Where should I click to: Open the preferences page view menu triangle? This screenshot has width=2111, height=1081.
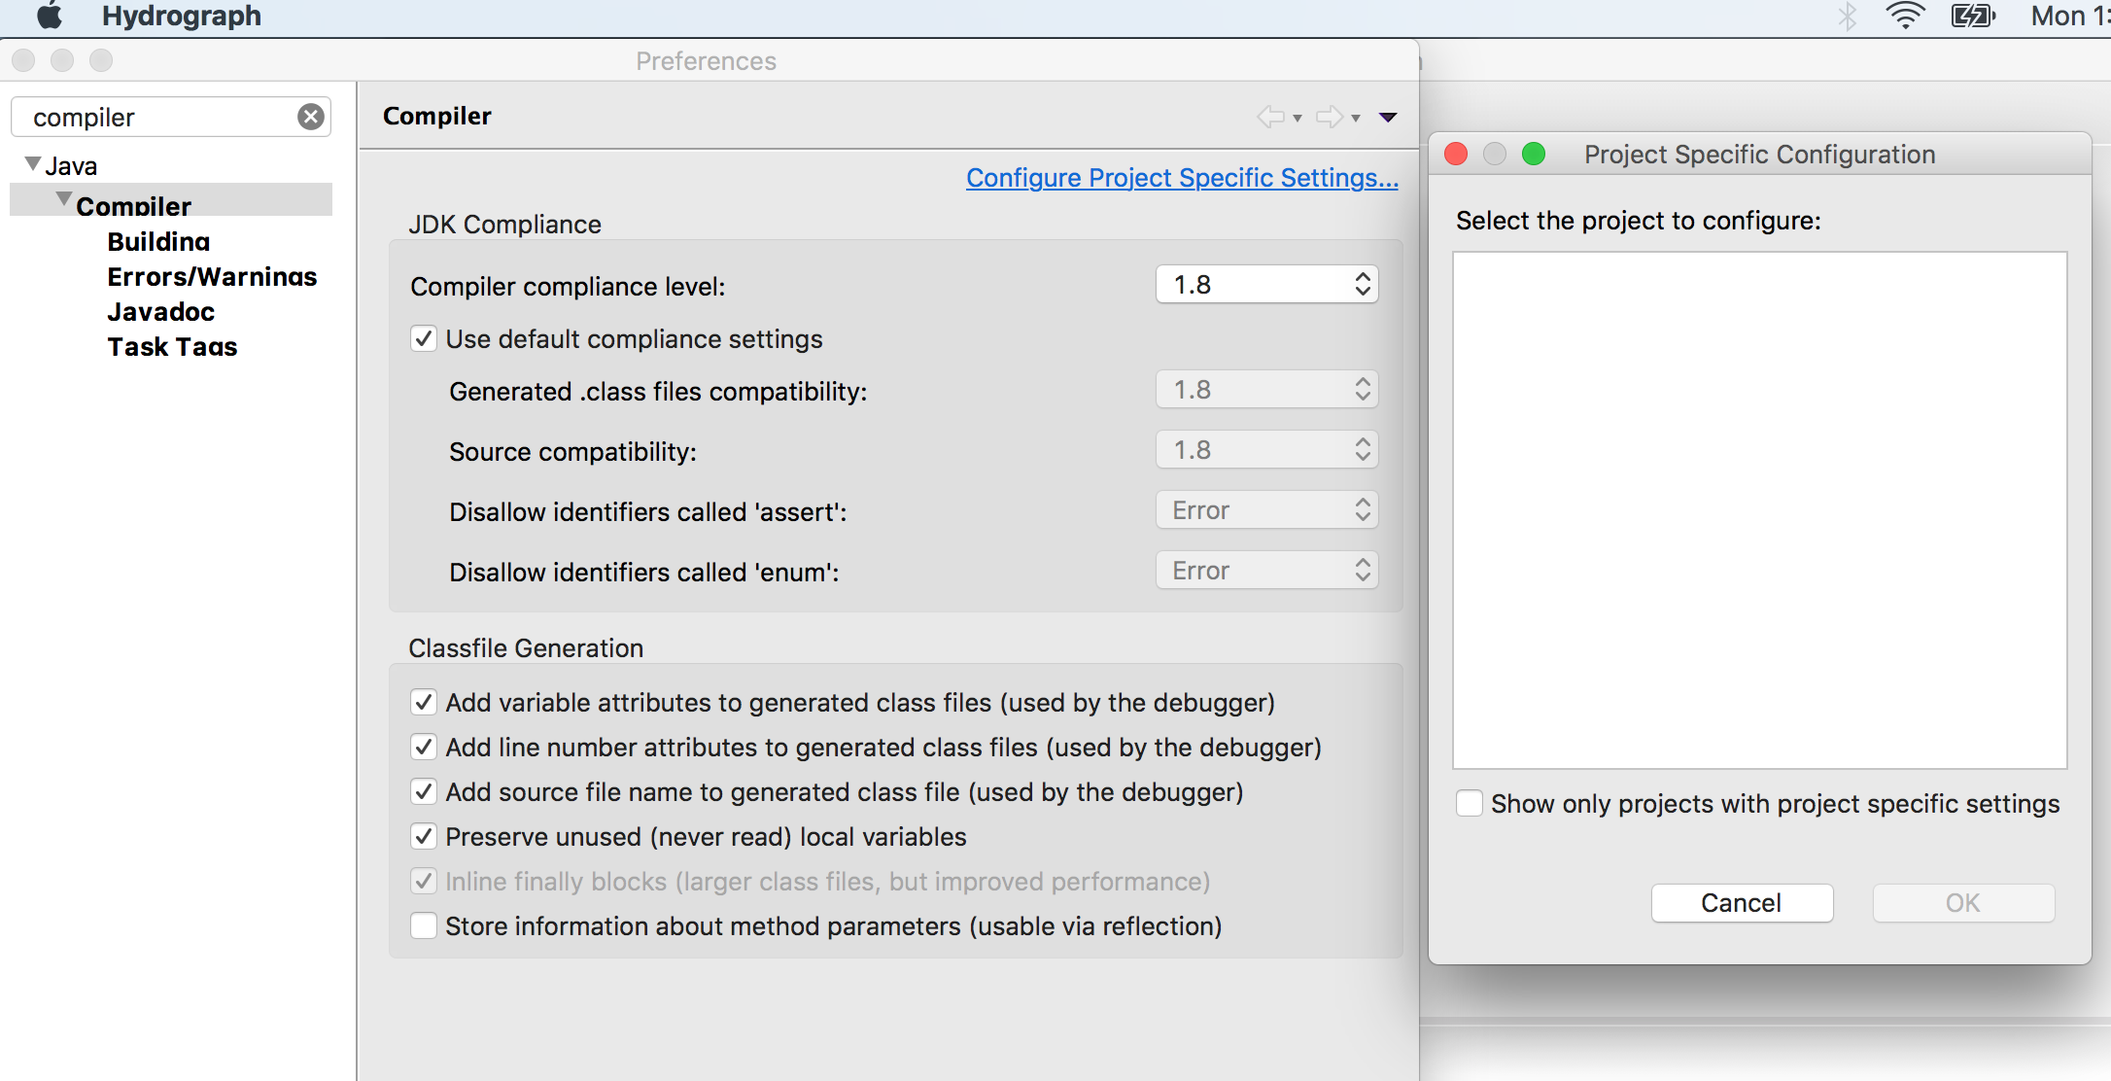click(1388, 117)
